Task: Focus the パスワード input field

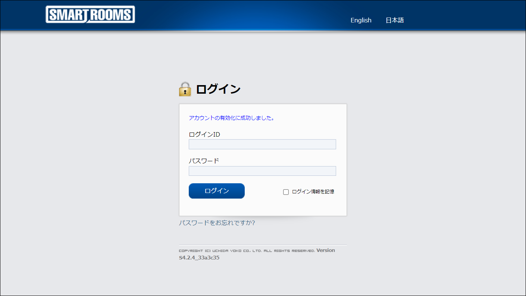Action: pyautogui.click(x=262, y=171)
